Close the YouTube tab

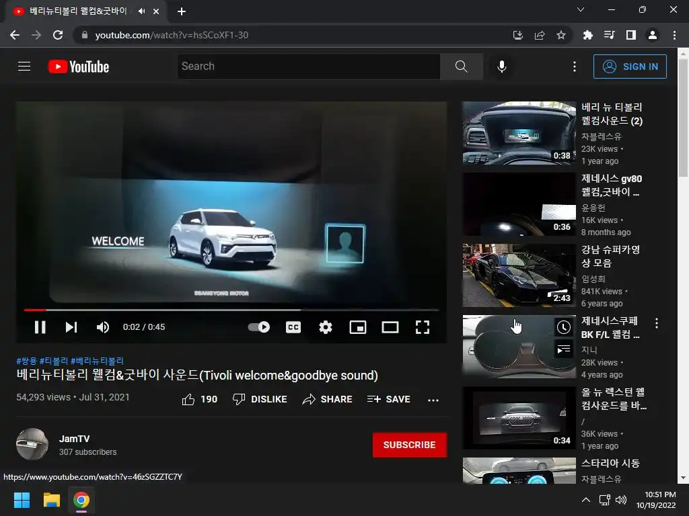click(x=156, y=11)
